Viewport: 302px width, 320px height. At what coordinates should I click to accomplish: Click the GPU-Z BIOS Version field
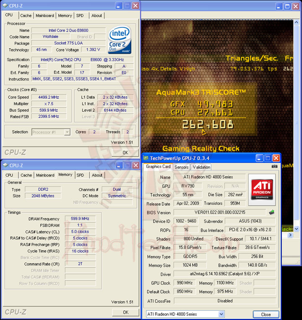click(220, 212)
